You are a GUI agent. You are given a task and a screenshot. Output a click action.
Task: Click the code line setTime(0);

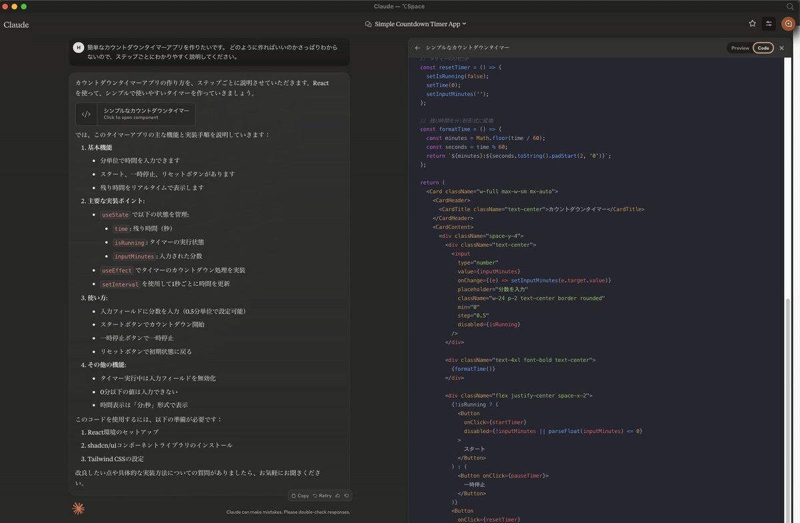[443, 85]
